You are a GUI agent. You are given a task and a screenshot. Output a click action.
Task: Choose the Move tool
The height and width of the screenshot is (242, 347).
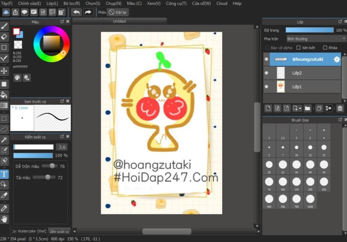(4, 71)
